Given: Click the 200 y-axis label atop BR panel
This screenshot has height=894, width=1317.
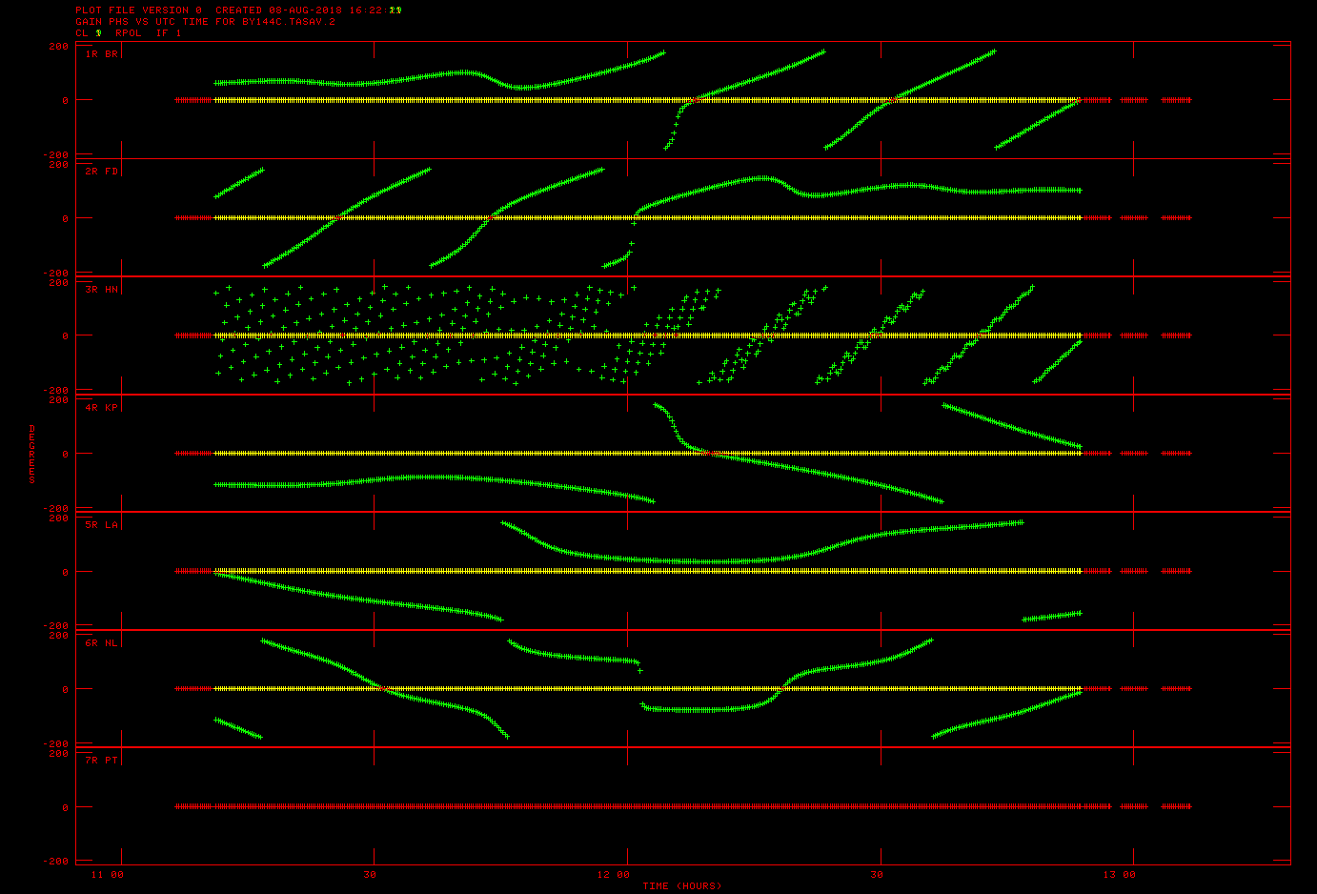Looking at the screenshot, I should (59, 46).
